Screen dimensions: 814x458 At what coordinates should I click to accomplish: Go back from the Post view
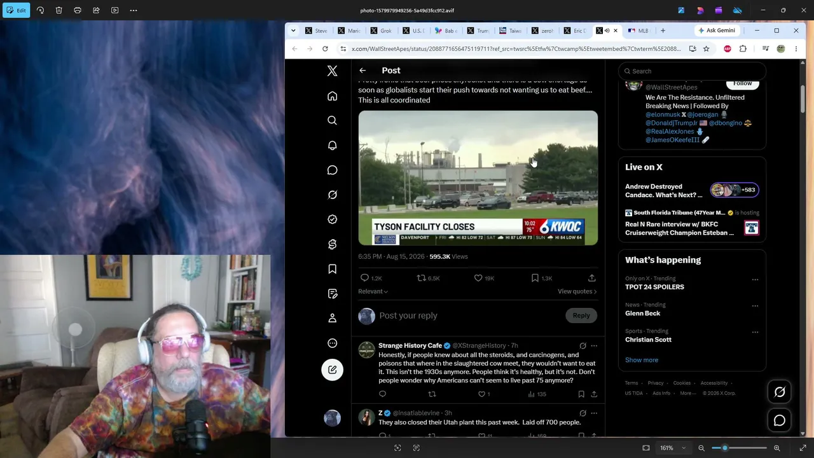tap(362, 71)
